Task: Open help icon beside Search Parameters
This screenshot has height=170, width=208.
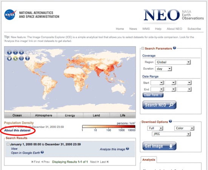Action: [174, 48]
